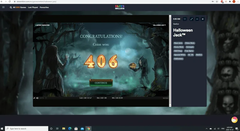Image resolution: width=240 pixels, height=131 pixels.
Task: Select the Scary Slots tag
Action: 178,47
